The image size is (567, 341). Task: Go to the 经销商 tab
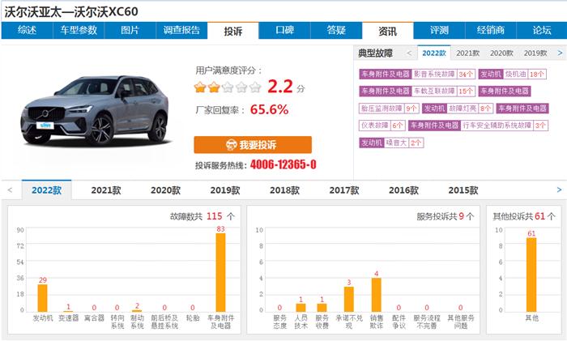point(491,31)
